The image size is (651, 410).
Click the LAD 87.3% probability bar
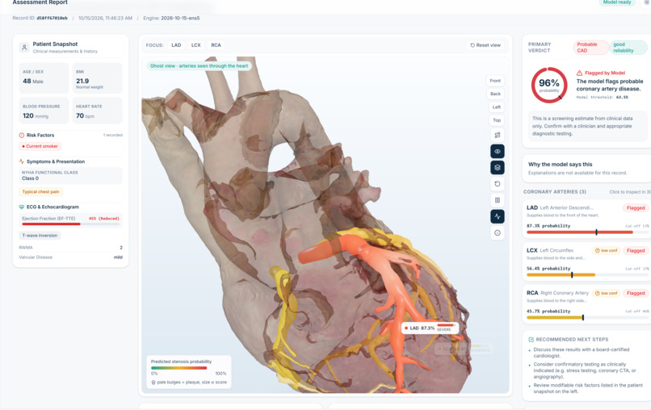587,232
